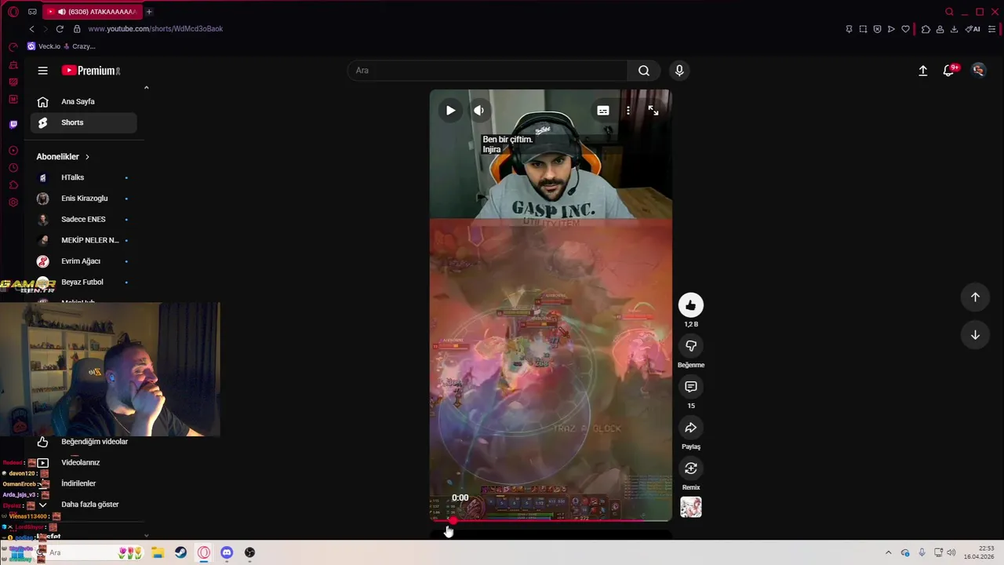Screen dimensions: 1004x565
Task: Open Opera easy setup sliders
Action: pyautogui.click(x=992, y=29)
